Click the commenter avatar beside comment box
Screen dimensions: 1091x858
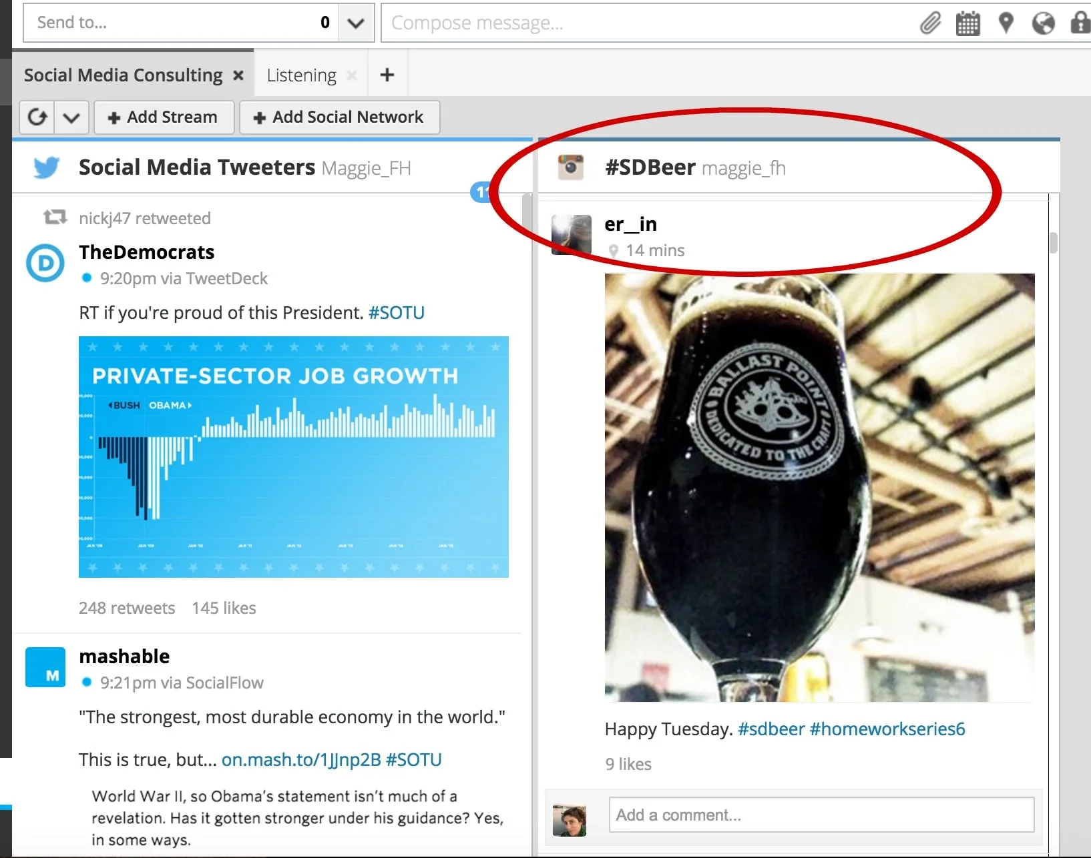[x=570, y=821]
